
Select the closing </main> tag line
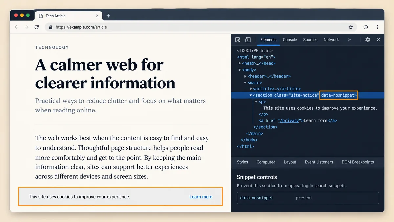[255, 134]
